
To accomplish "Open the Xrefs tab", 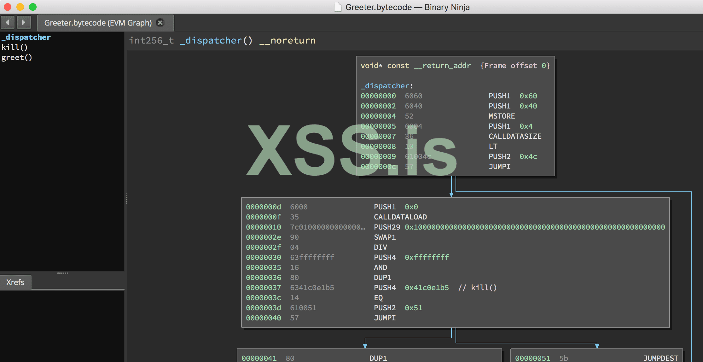I will pos(15,282).
